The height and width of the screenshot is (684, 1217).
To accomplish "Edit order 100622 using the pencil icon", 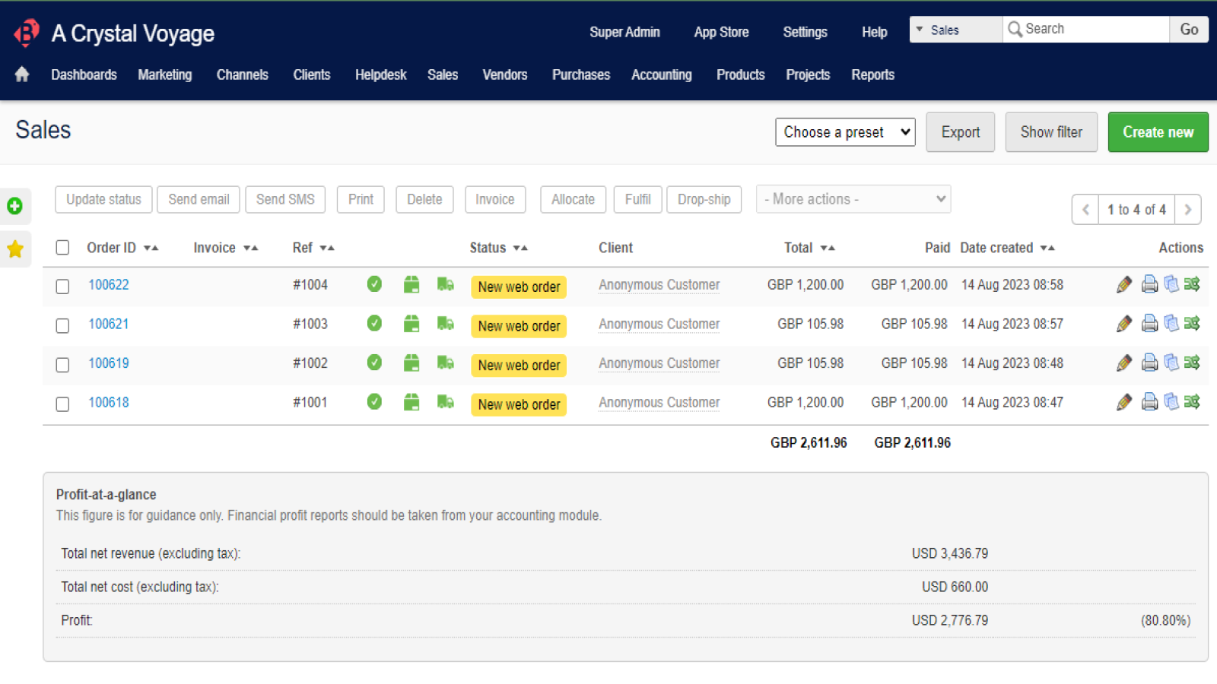I will tap(1125, 284).
